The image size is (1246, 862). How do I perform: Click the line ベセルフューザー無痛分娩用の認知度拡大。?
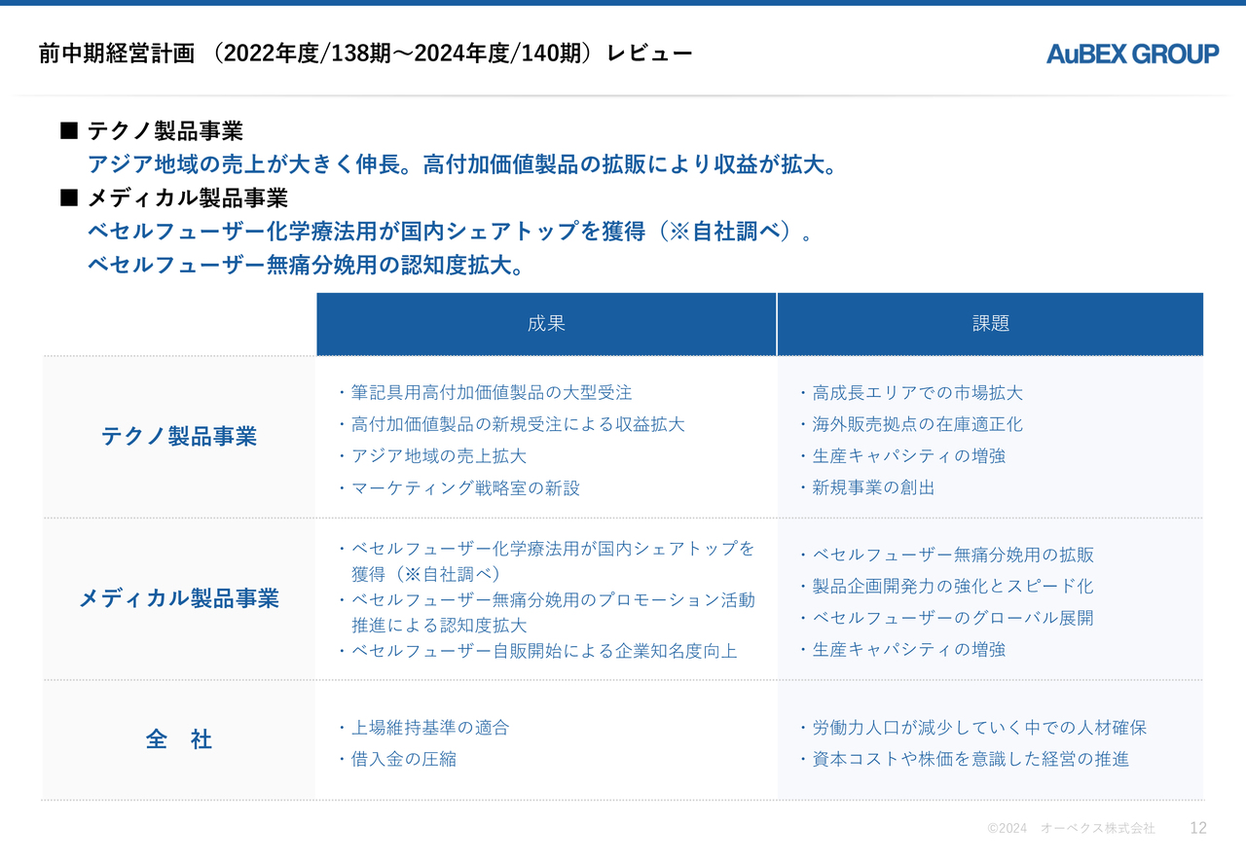(307, 266)
